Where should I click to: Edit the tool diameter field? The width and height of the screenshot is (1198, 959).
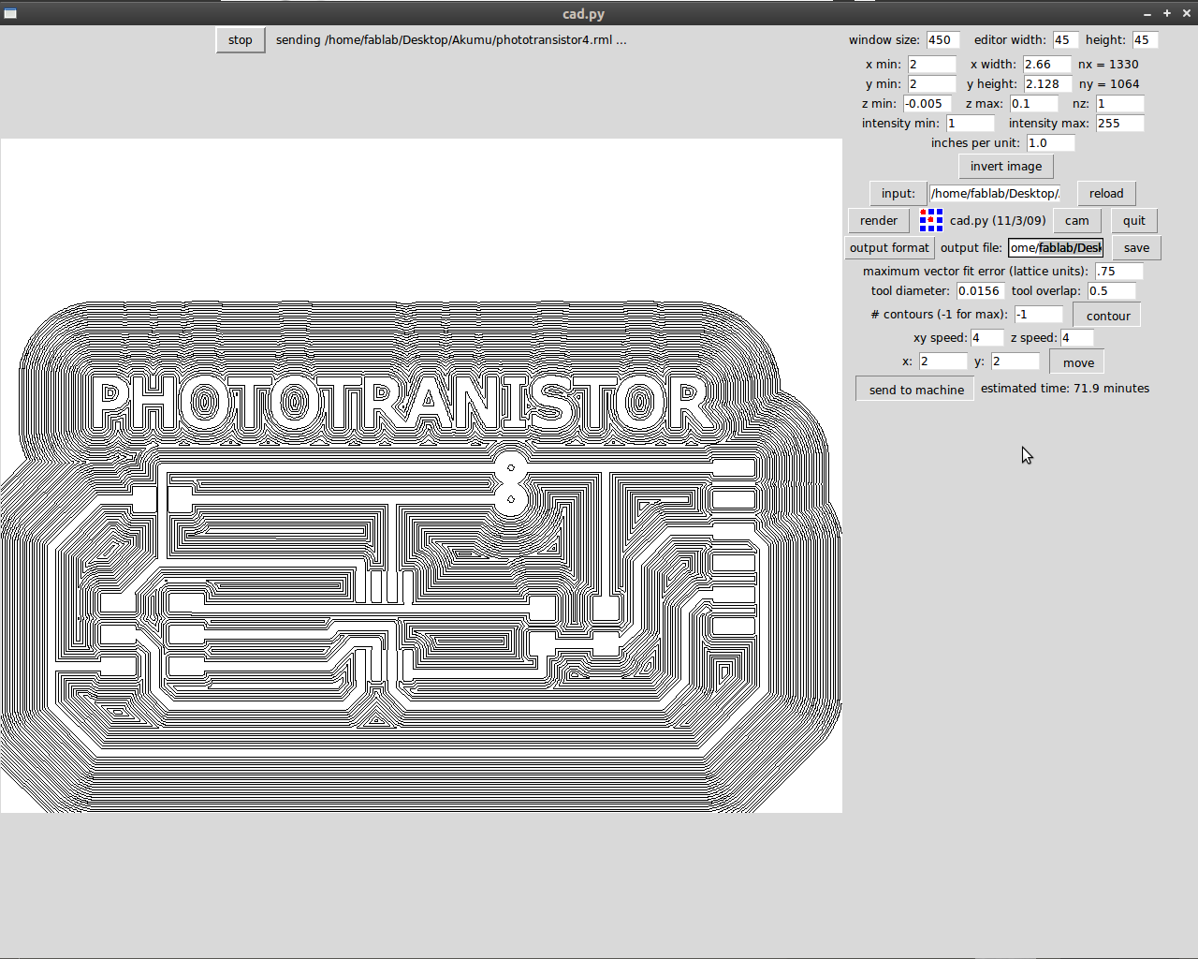coord(981,291)
